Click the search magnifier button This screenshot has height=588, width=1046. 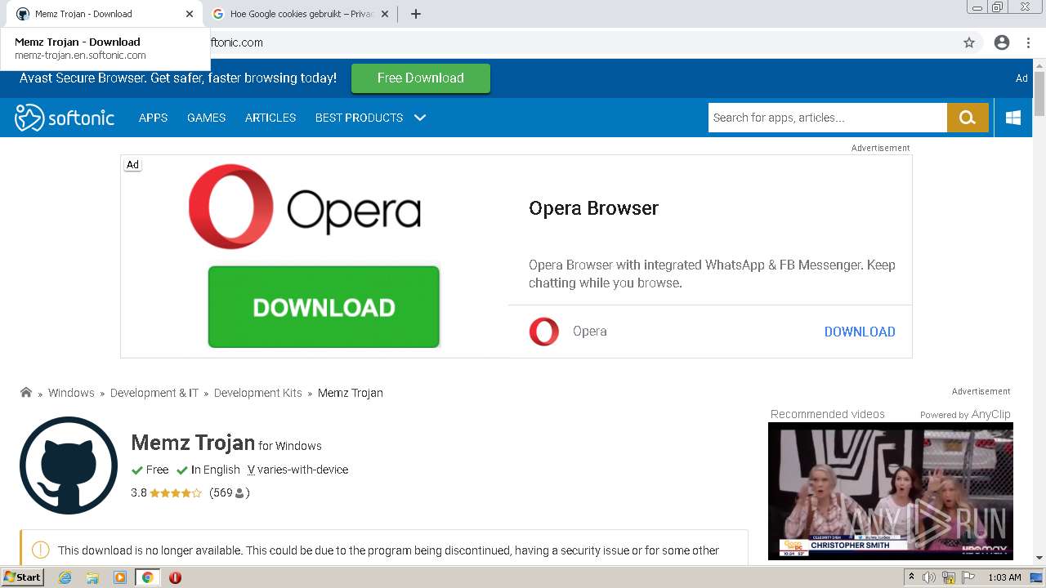968,118
